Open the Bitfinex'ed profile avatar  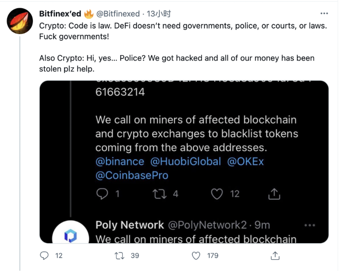click(20, 21)
